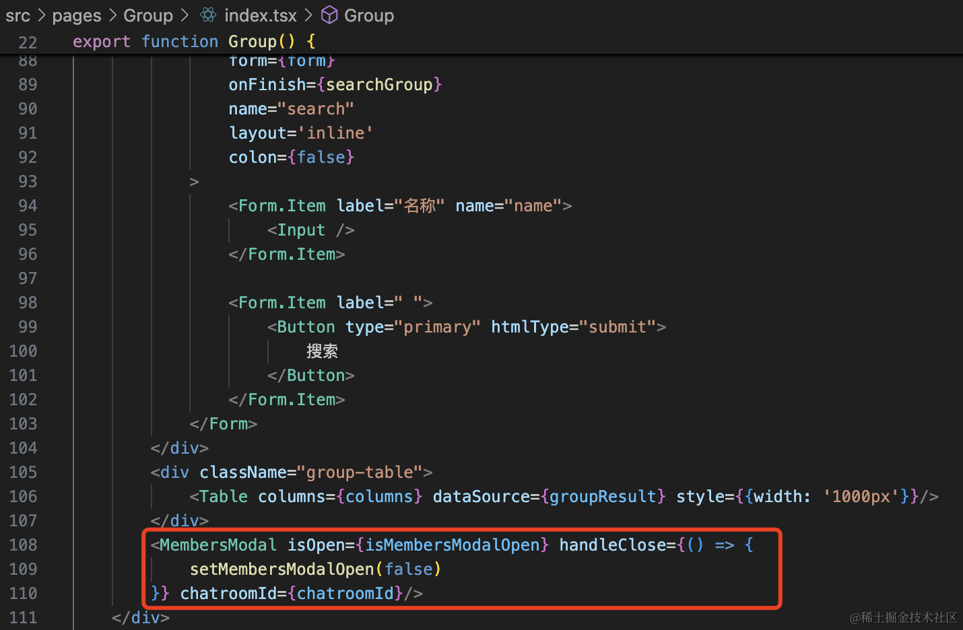Click the React file icon beside index.tsx
This screenshot has height=630, width=963.
point(208,15)
